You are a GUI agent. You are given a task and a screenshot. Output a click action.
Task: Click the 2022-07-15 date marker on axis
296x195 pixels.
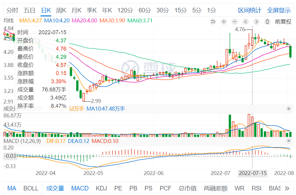(x=253, y=173)
